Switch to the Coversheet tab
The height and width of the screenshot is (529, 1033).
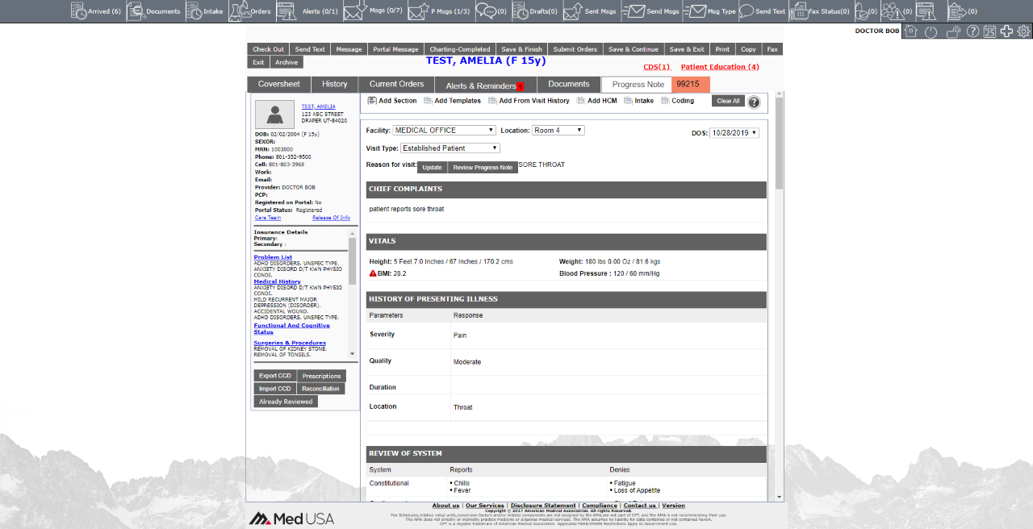point(278,84)
